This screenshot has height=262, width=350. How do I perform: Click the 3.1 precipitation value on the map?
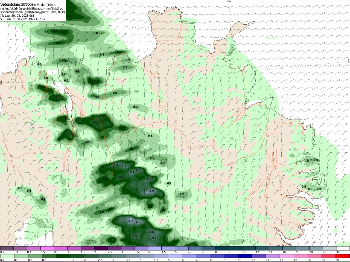tap(124, 166)
